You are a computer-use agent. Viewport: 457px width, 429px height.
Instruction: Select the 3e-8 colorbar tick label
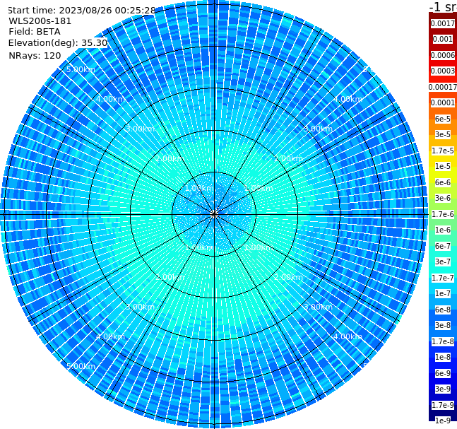coord(443,325)
